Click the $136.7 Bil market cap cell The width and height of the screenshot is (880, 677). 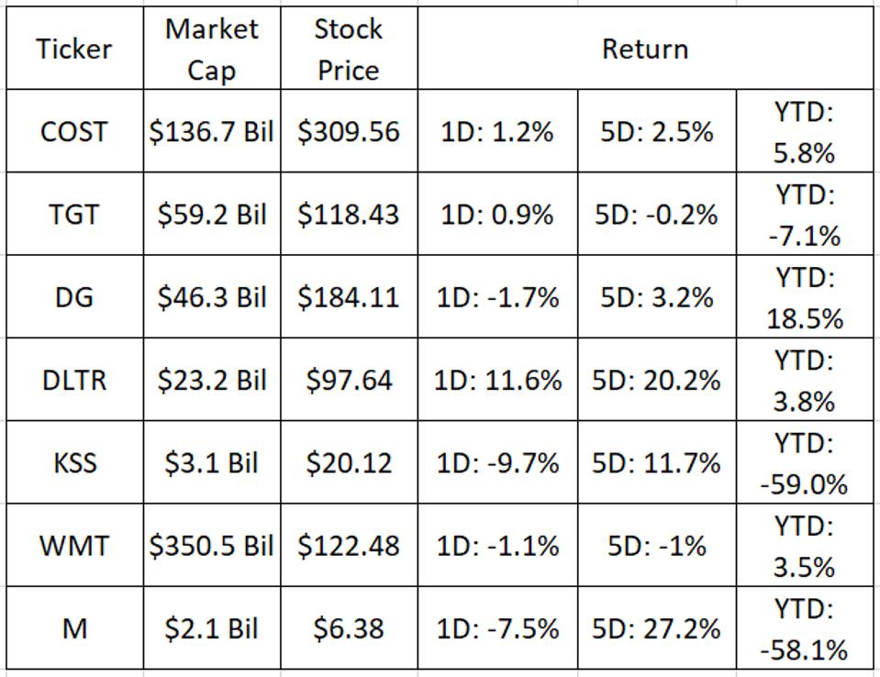point(211,131)
